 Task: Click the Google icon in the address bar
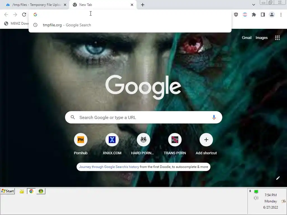tap(35, 15)
